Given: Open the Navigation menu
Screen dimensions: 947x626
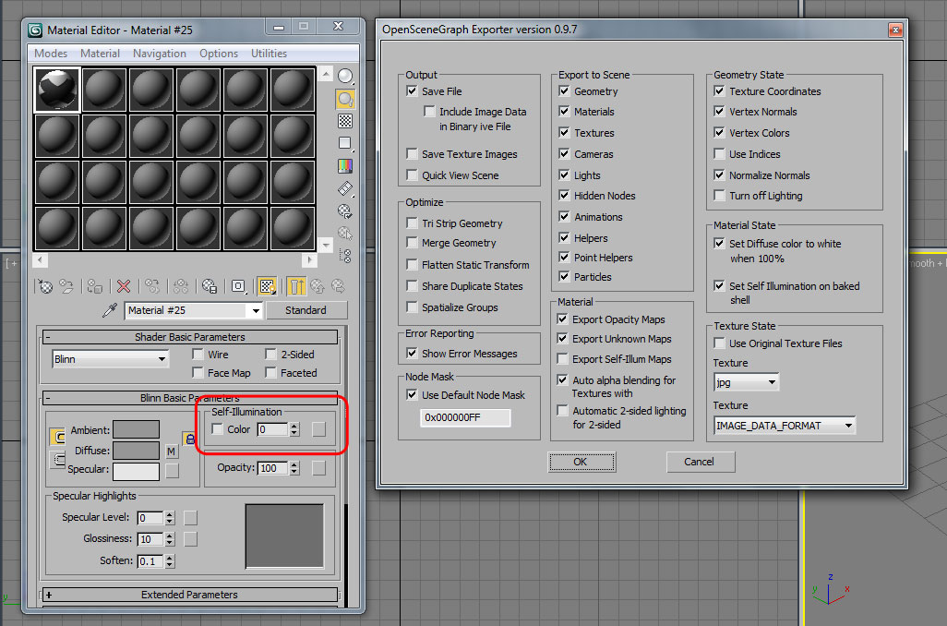Looking at the screenshot, I should (160, 54).
